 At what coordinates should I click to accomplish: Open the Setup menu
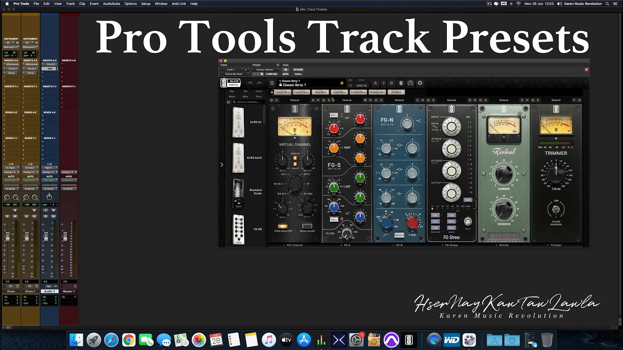146,3
